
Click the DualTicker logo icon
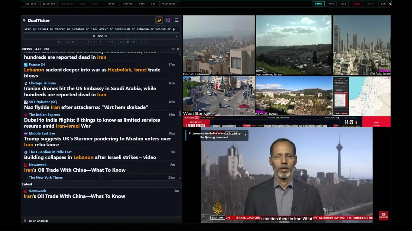(24, 21)
